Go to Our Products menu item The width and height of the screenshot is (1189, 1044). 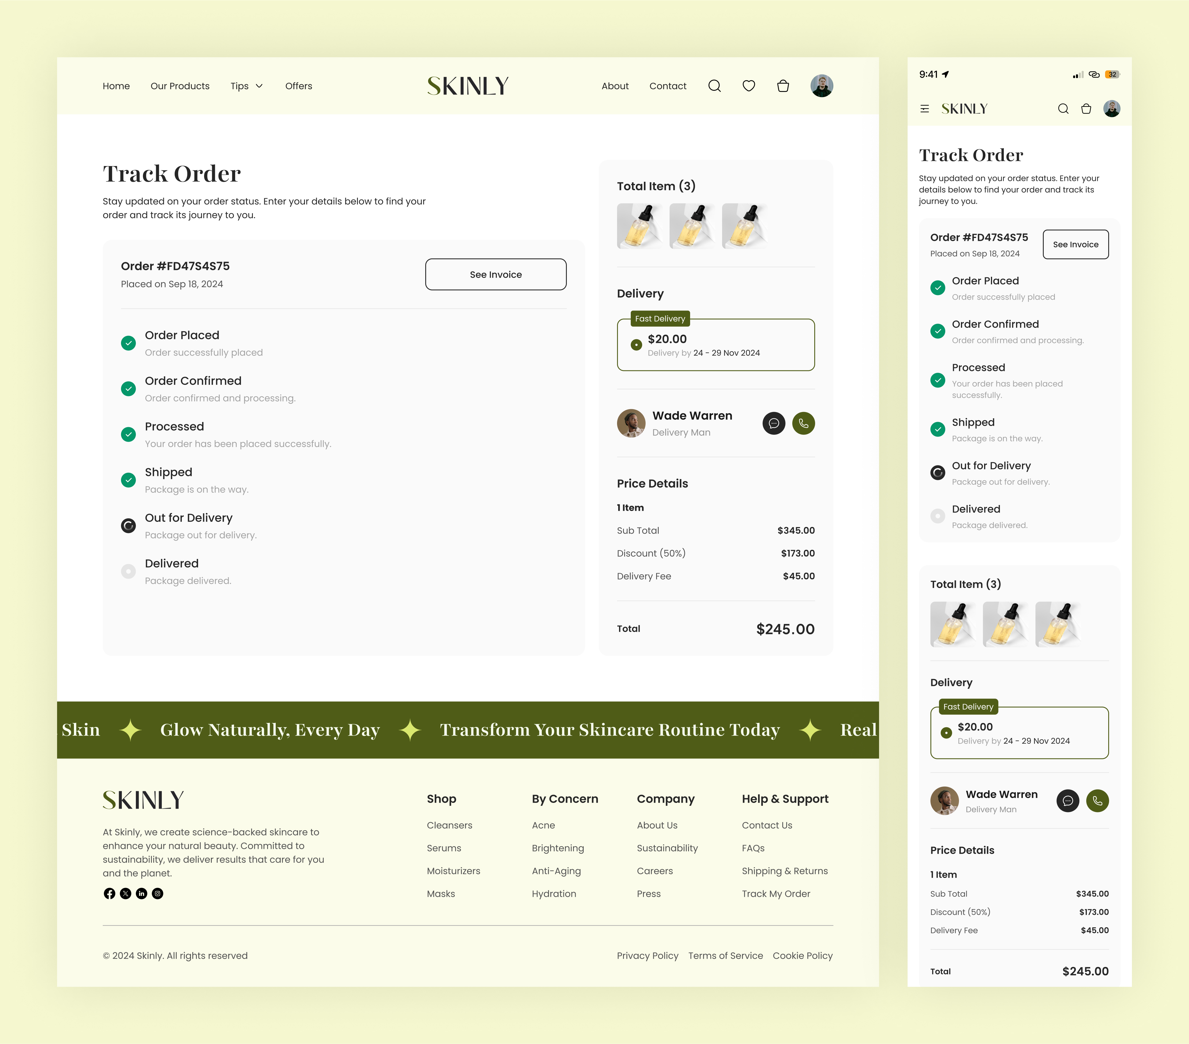pyautogui.click(x=180, y=86)
